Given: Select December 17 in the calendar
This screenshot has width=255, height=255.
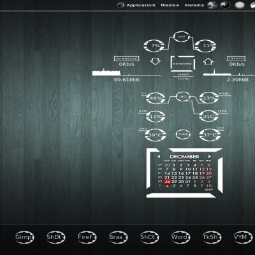Looking at the screenshot, I should [x=188, y=173].
